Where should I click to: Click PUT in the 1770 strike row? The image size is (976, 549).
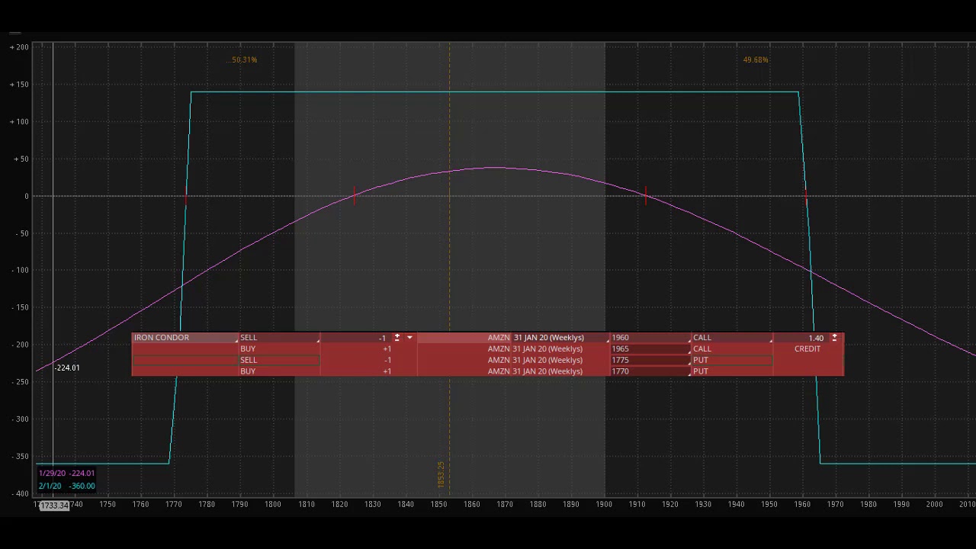click(x=701, y=371)
